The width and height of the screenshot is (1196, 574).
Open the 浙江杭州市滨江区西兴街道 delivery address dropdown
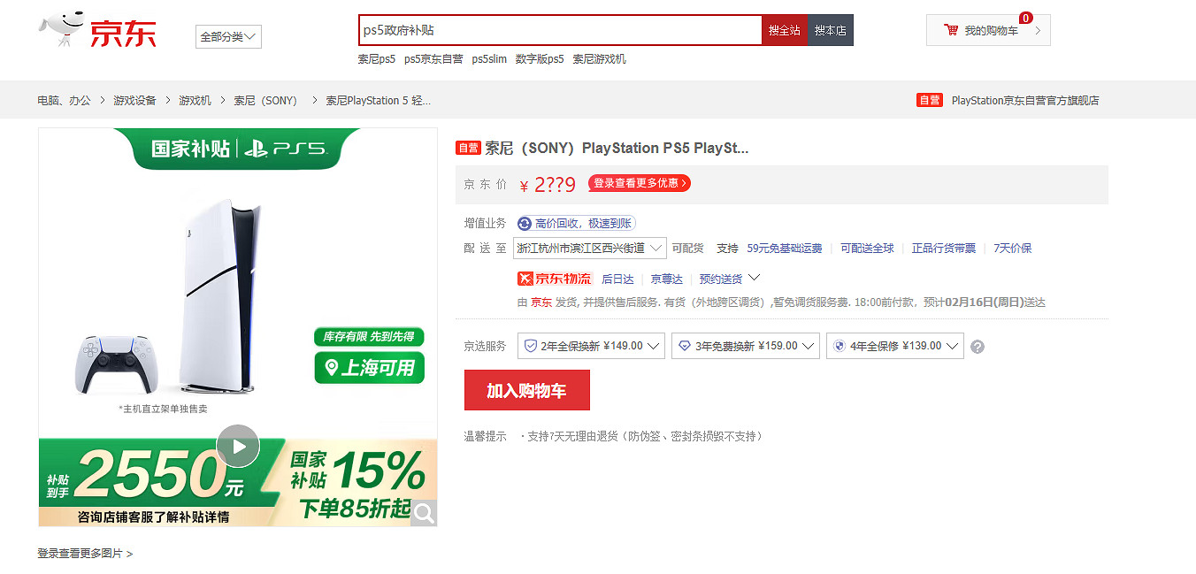click(x=591, y=248)
